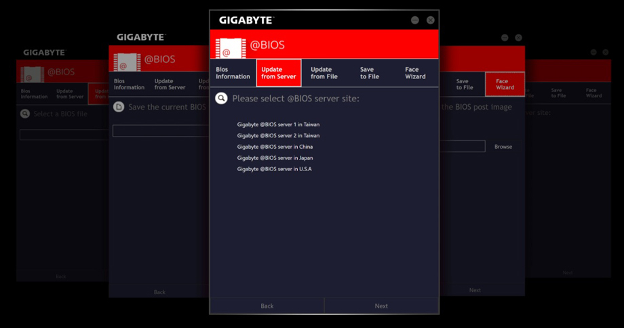Open Bios Information tab in far-left window
The image size is (624, 328).
[34, 94]
